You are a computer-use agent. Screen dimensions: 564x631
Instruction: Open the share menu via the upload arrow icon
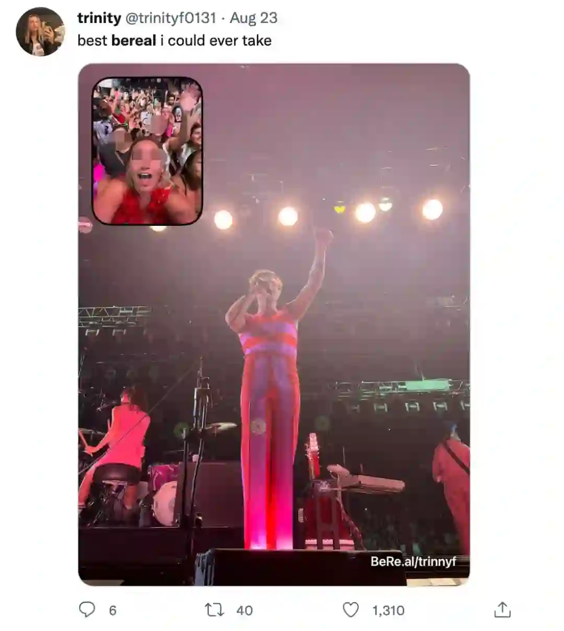click(502, 610)
